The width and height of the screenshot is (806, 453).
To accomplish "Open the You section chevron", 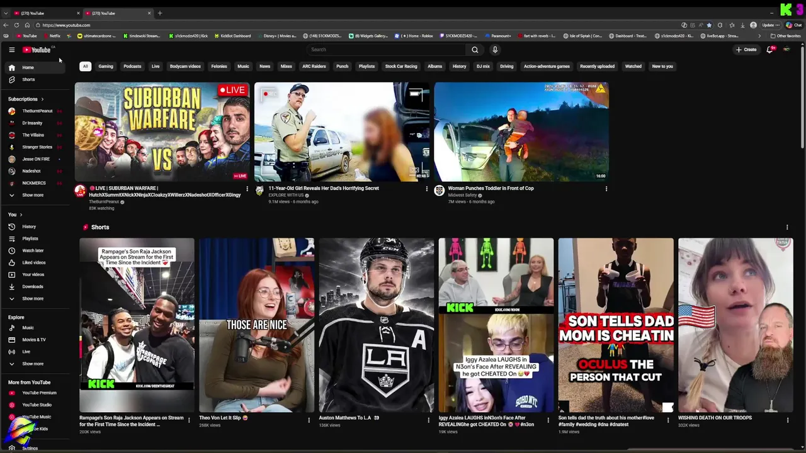I will click(21, 215).
